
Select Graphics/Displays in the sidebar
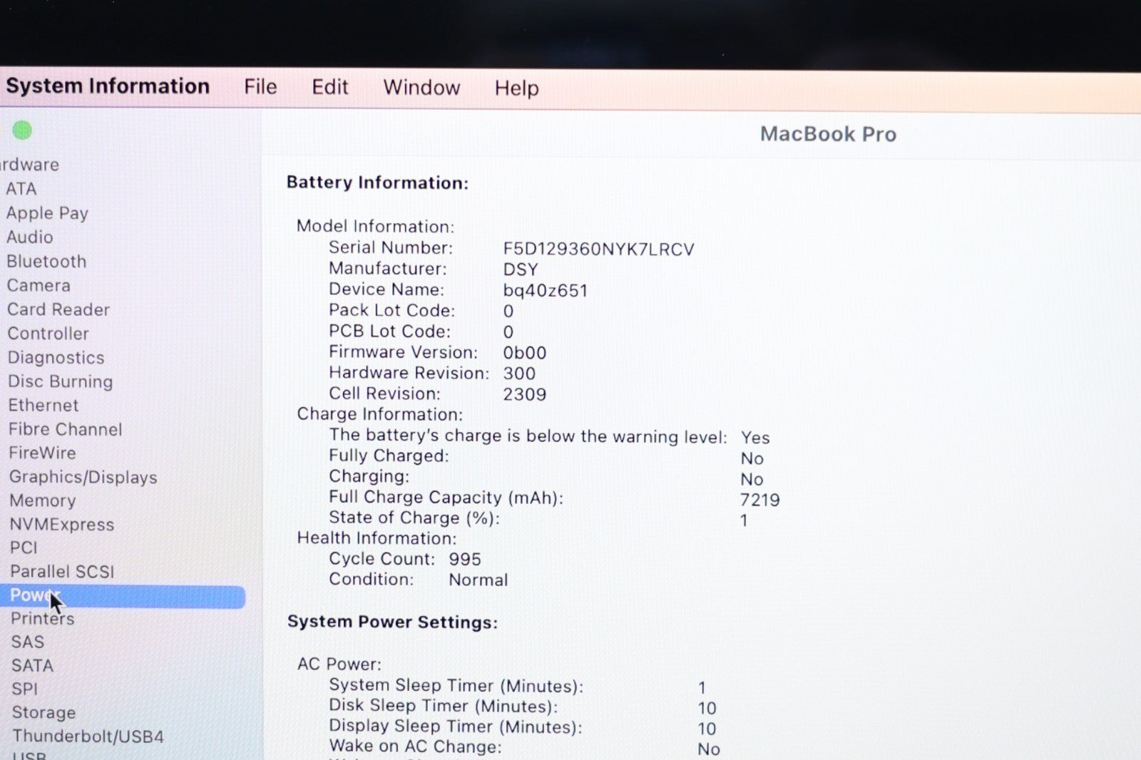coord(83,477)
